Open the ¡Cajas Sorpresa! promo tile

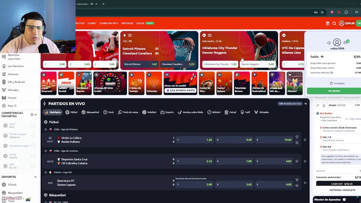49,83
